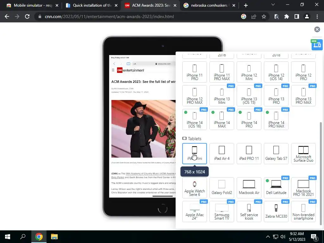Select the iPhone 14 MAX device

coord(222,119)
